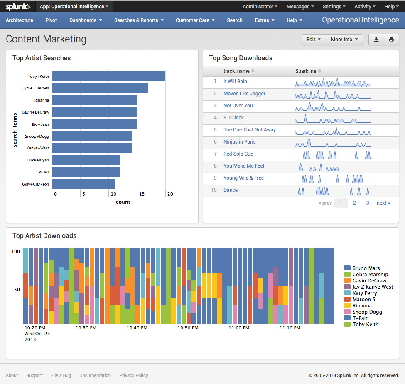Open the Messages dropdown

coord(300,7)
